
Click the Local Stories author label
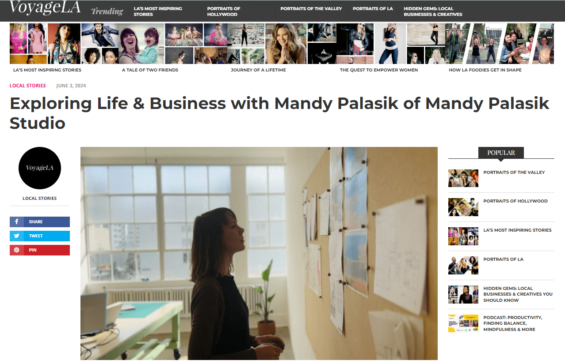point(40,198)
